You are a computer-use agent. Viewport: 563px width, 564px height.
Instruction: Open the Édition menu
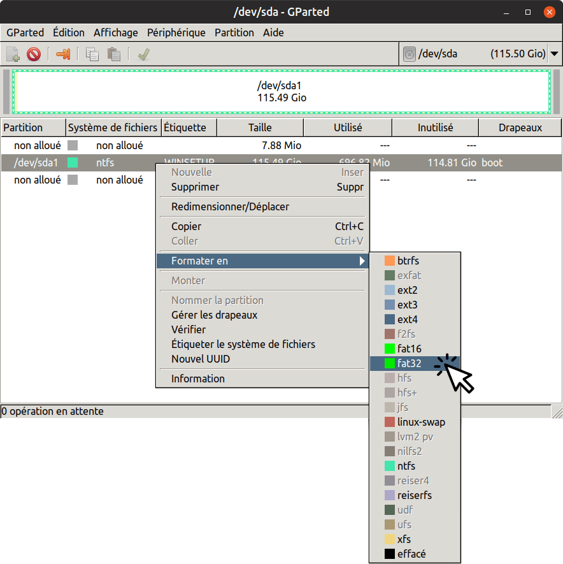coord(69,33)
